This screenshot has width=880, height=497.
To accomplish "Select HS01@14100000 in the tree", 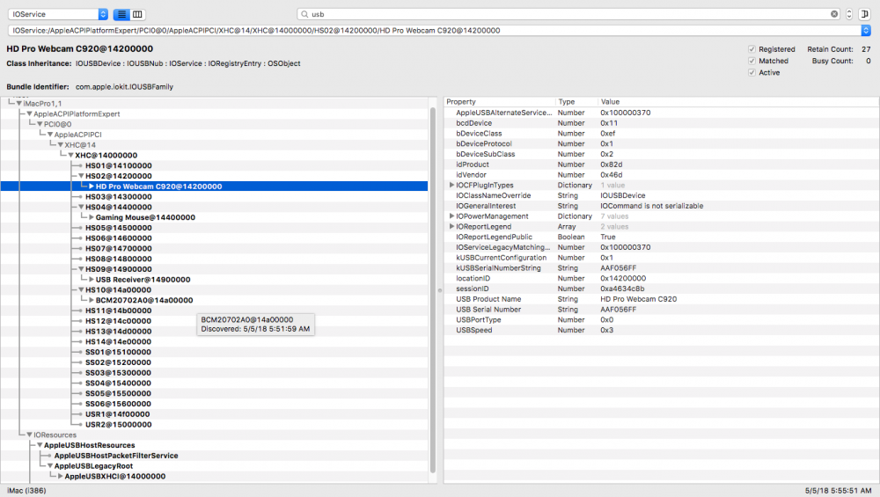I will [119, 165].
